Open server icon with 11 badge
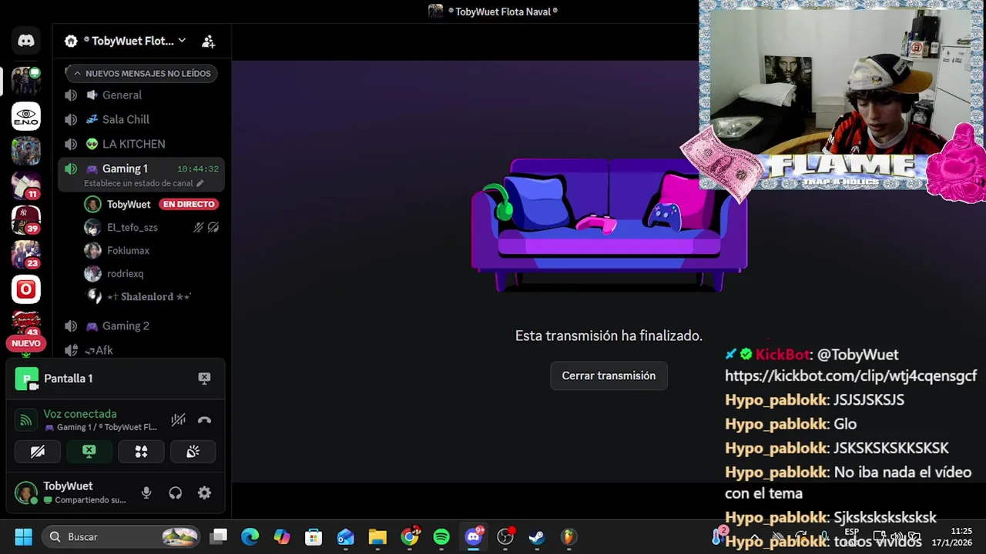The height and width of the screenshot is (554, 986). 26,185
